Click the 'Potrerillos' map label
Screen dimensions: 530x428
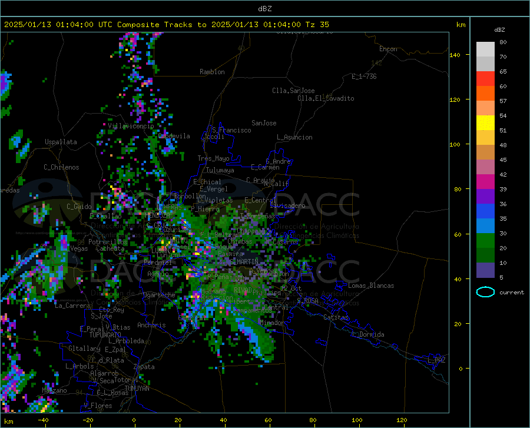click(x=108, y=242)
